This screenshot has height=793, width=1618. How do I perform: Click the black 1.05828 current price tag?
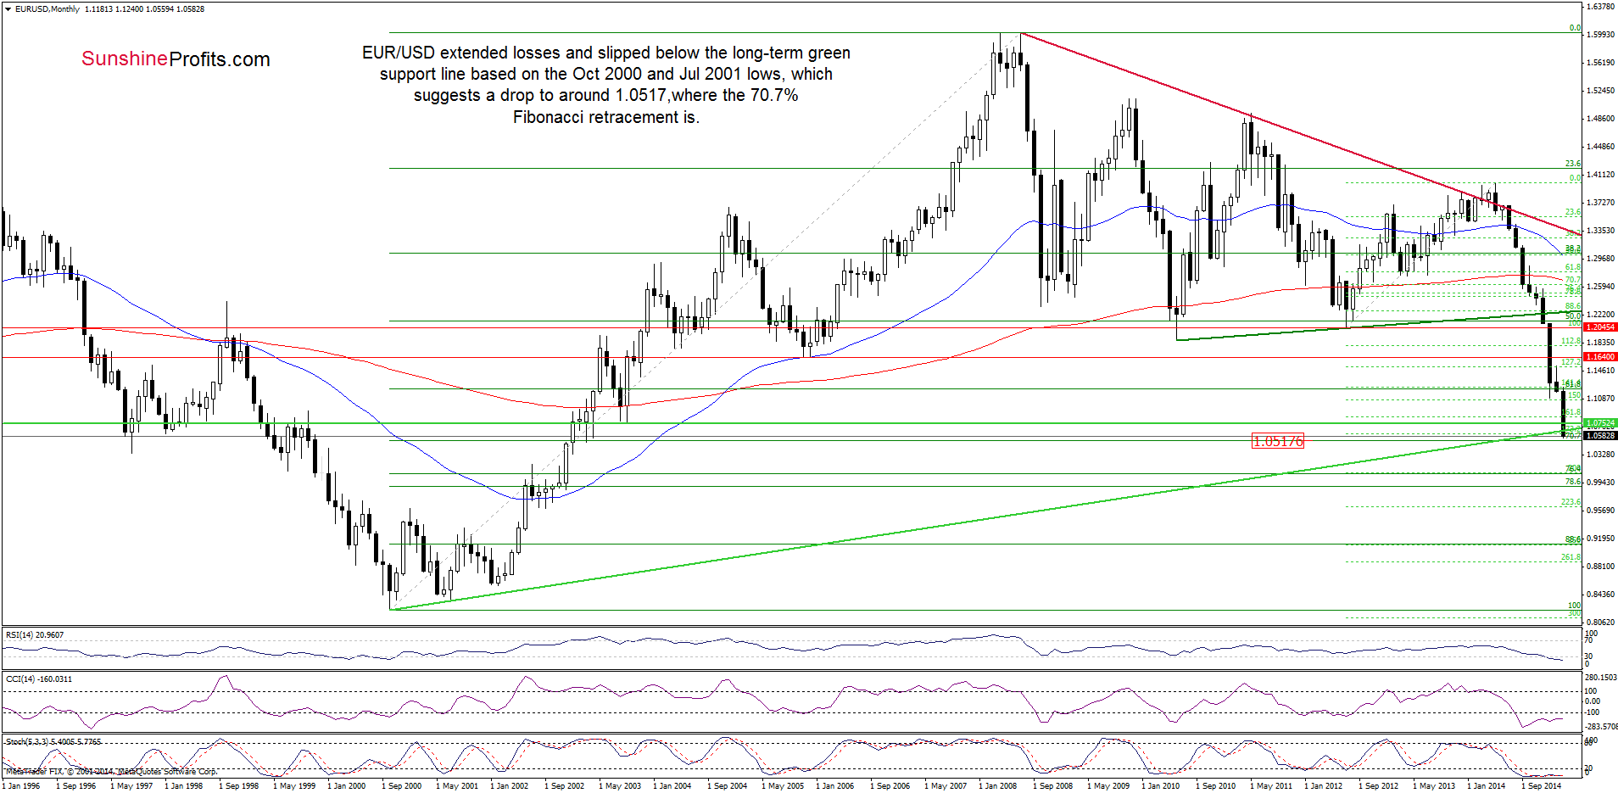point(1601,436)
